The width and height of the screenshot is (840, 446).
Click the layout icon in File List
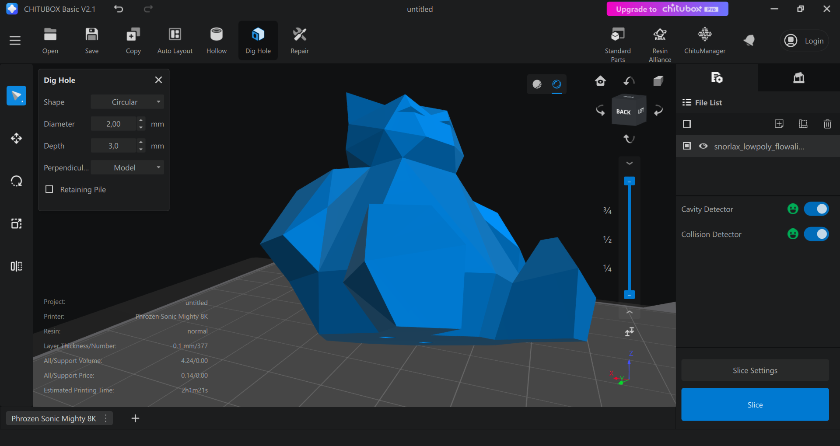(803, 124)
